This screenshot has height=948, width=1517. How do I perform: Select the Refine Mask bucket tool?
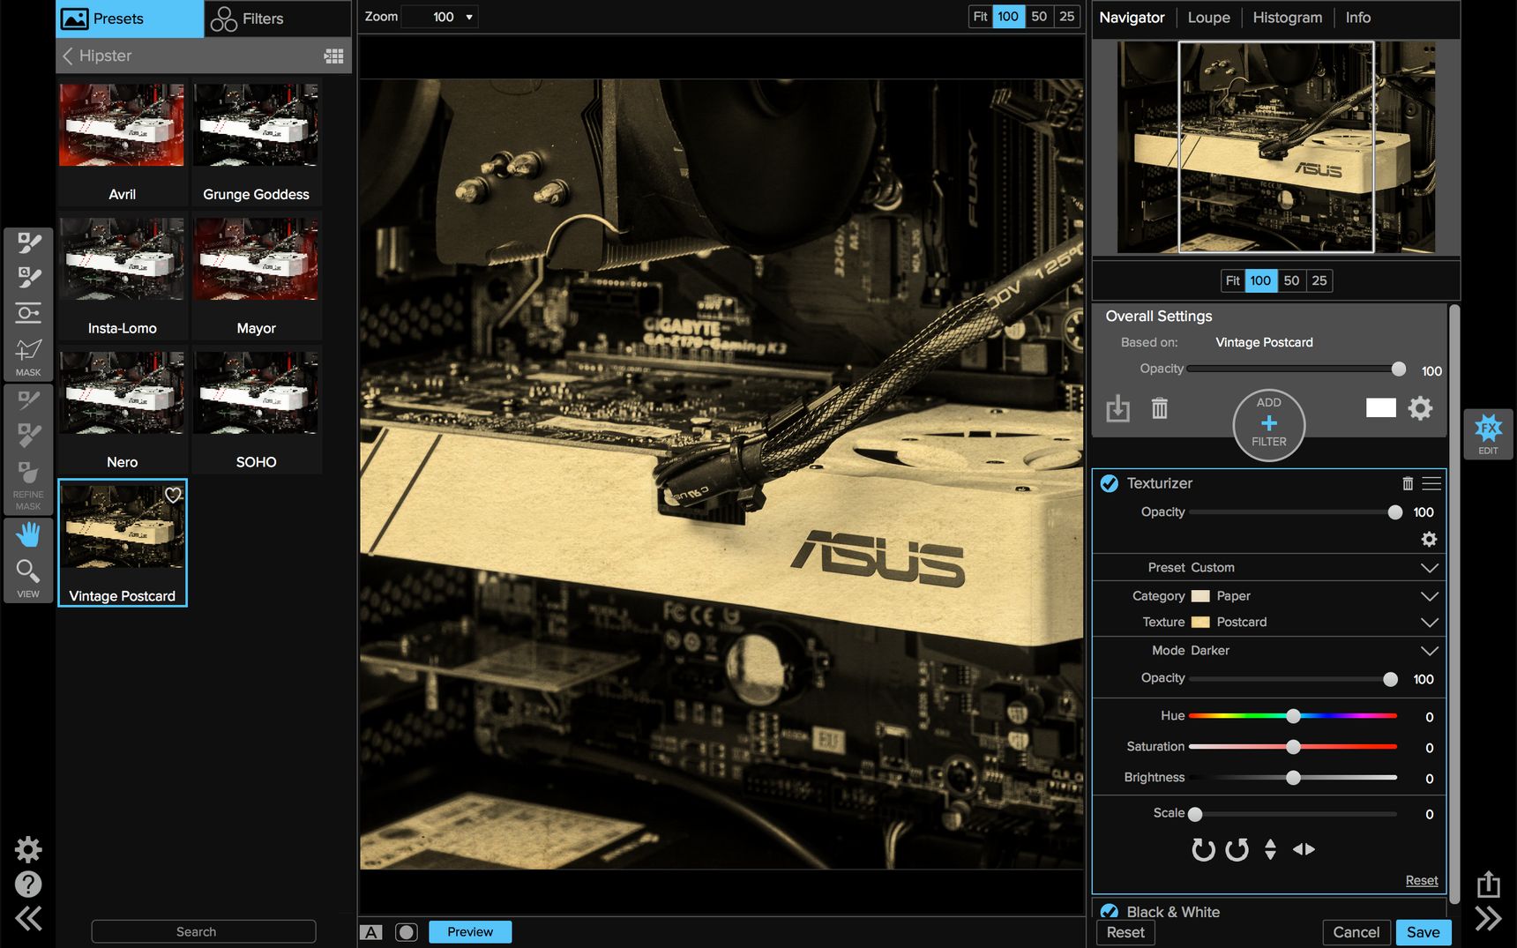coord(28,472)
